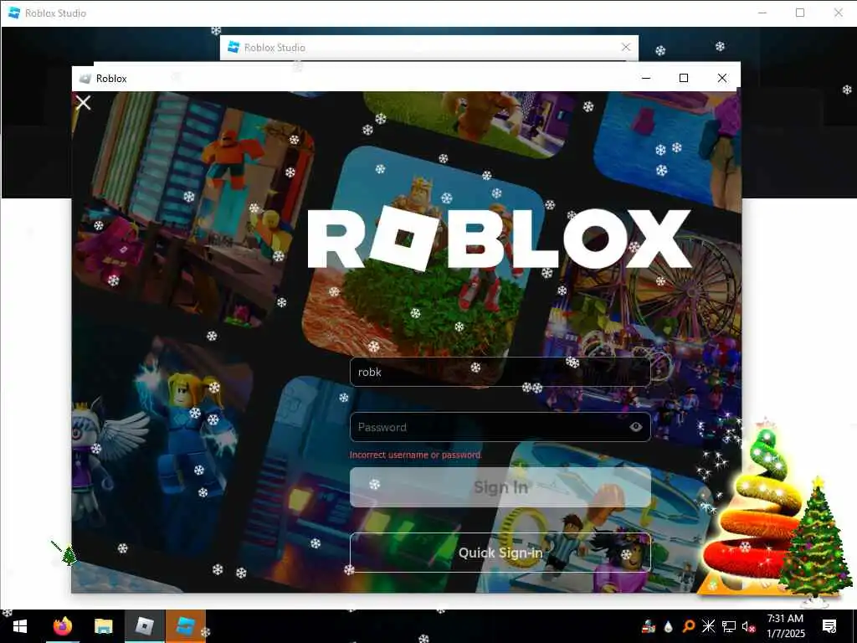Viewport: 857px width, 643px height.
Task: Maximize the main Roblox Studio window
Action: coord(799,13)
